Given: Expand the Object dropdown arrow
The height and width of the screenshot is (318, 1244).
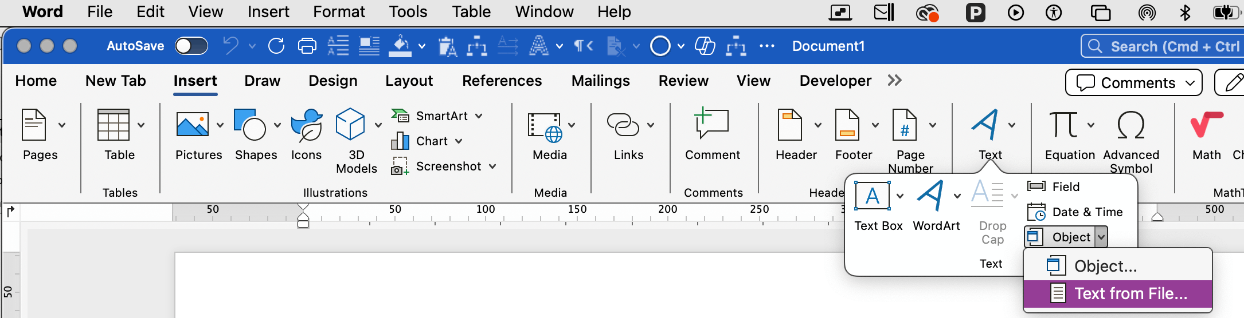Looking at the screenshot, I should point(1101,237).
